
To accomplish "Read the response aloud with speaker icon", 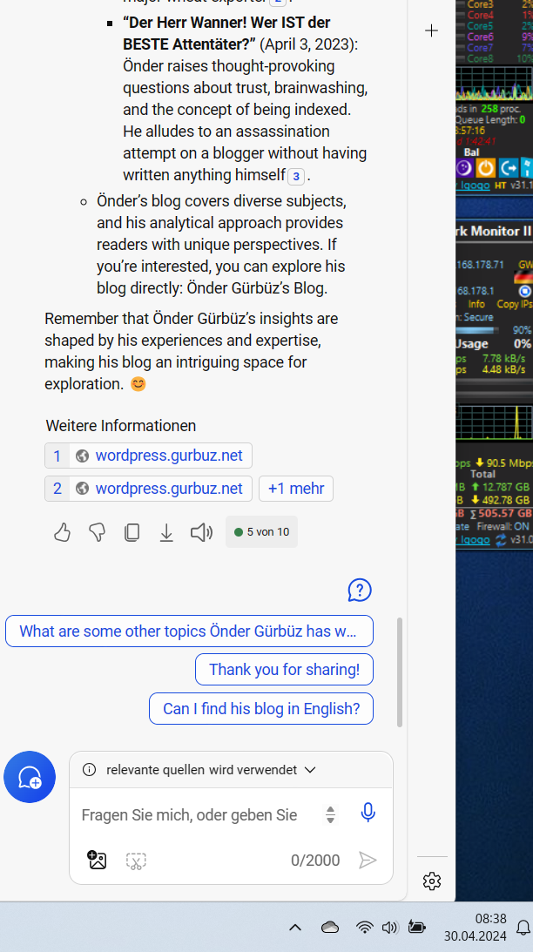I will 201,532.
